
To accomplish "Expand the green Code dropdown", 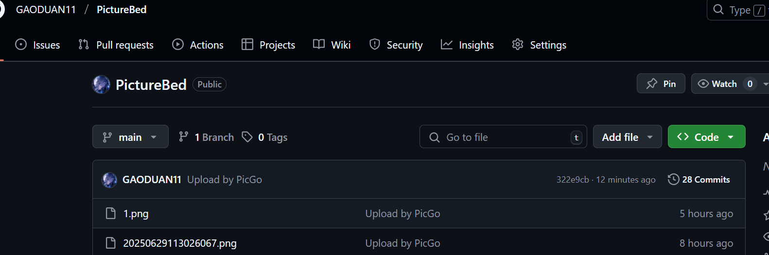I will coord(706,137).
